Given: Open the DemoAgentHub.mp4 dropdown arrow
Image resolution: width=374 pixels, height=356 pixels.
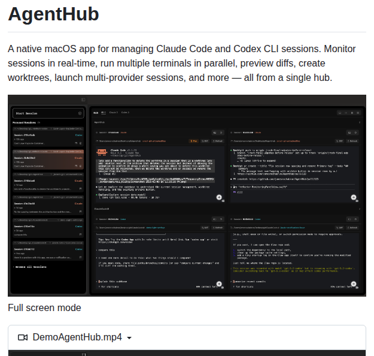Looking at the screenshot, I should point(129,337).
